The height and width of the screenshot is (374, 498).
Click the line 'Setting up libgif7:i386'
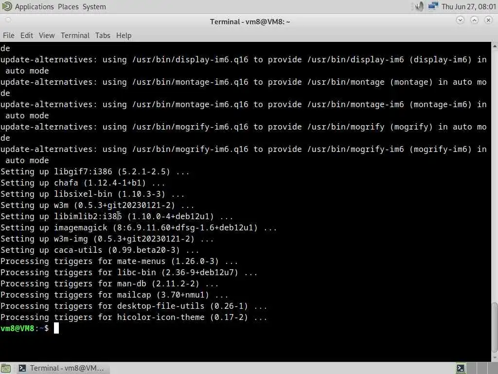click(x=95, y=172)
